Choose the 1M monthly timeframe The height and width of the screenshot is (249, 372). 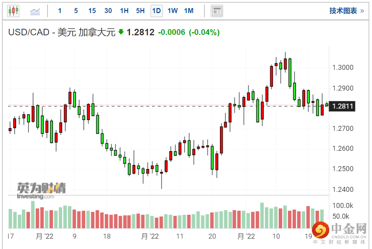[x=189, y=11]
